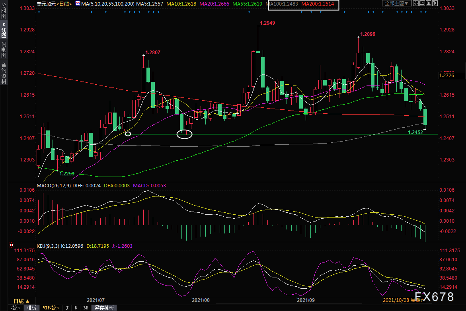The height and width of the screenshot is (311, 466).
Task: Open the <日线> period dropdown in the chart title
Action: click(63, 4)
